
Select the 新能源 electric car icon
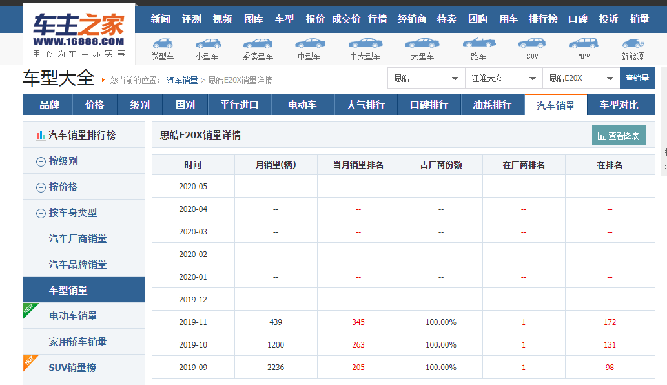point(633,43)
